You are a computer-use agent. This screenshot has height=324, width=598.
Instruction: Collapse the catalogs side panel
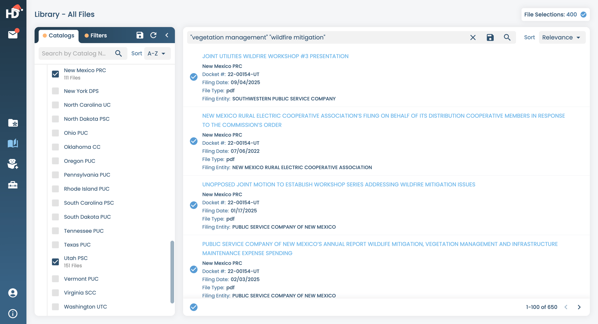(x=167, y=35)
